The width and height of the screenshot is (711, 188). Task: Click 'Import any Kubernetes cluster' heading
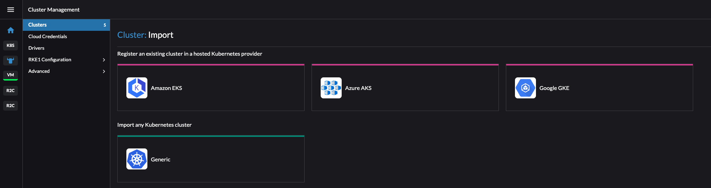[154, 125]
